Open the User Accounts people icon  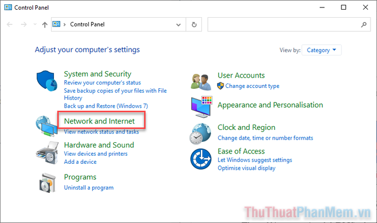[x=201, y=82]
